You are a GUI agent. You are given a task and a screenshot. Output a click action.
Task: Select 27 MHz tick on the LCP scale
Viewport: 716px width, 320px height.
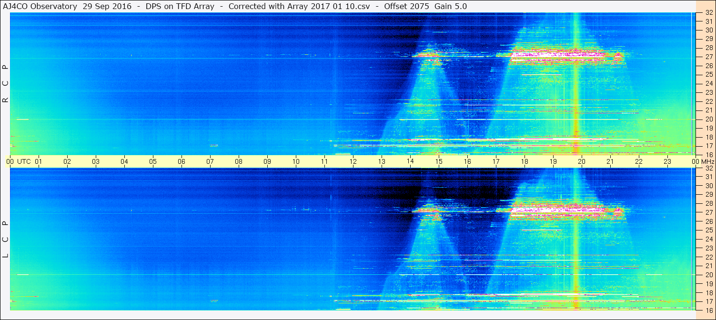(708, 212)
